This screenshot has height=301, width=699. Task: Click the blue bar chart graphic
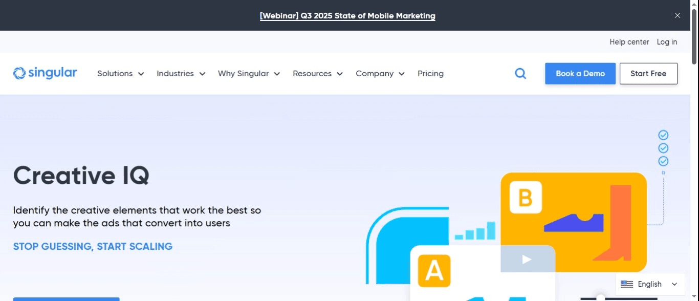point(475,231)
